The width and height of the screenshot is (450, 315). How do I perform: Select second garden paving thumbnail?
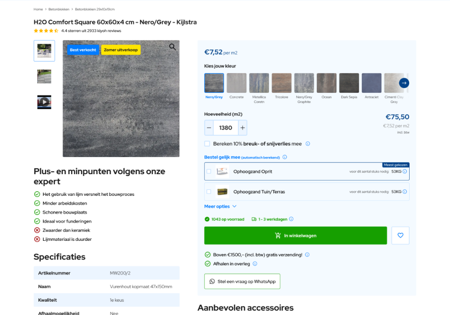click(44, 76)
